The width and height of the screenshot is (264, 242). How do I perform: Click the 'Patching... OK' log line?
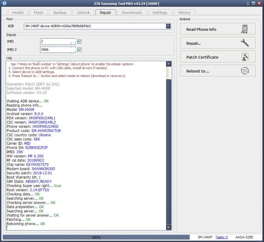(18, 220)
